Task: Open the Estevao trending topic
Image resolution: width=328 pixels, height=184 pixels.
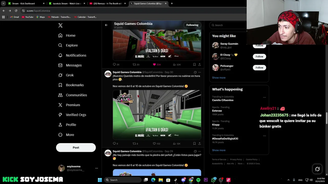Action: 217,111
